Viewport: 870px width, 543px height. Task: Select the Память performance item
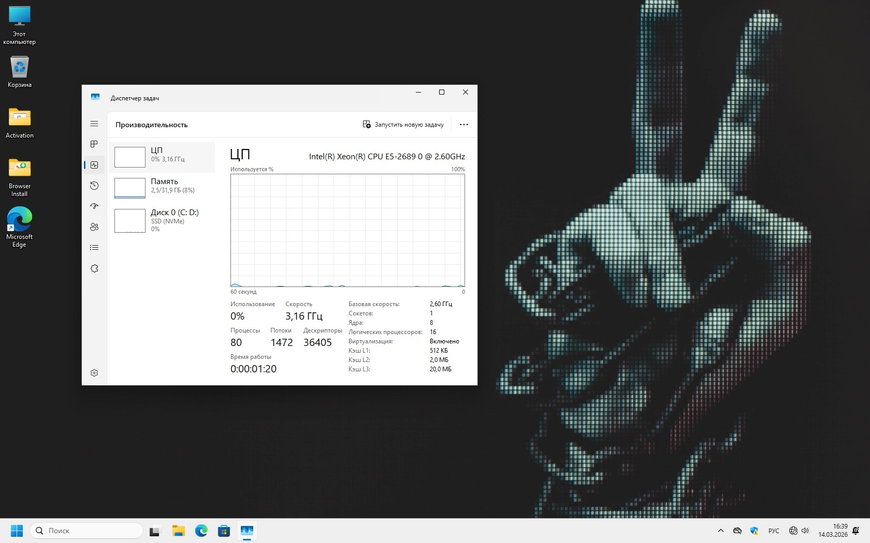click(x=162, y=188)
